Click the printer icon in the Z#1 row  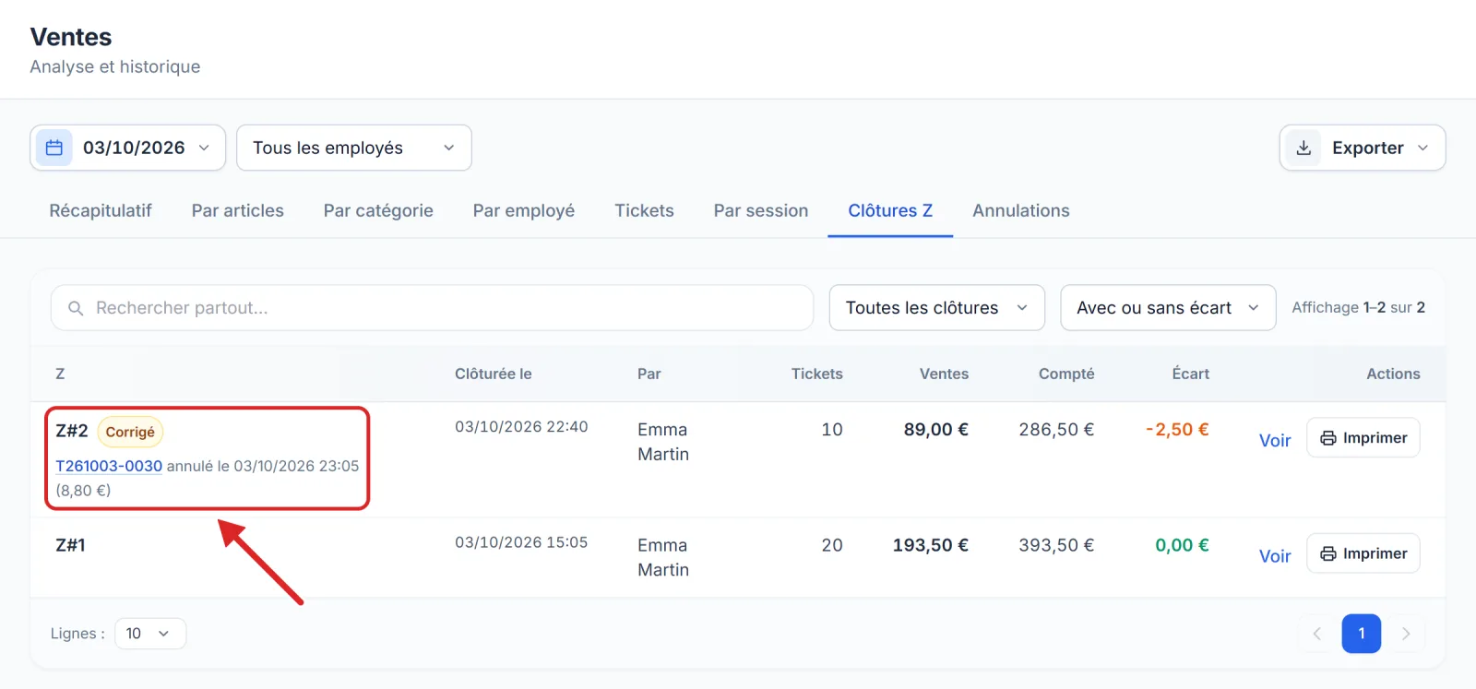1328,553
